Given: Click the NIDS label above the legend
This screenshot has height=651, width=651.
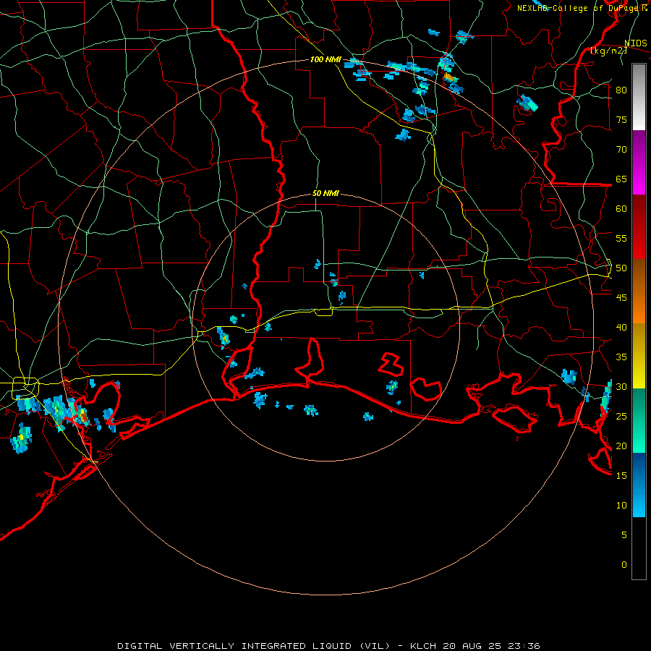Looking at the screenshot, I should 636,43.
